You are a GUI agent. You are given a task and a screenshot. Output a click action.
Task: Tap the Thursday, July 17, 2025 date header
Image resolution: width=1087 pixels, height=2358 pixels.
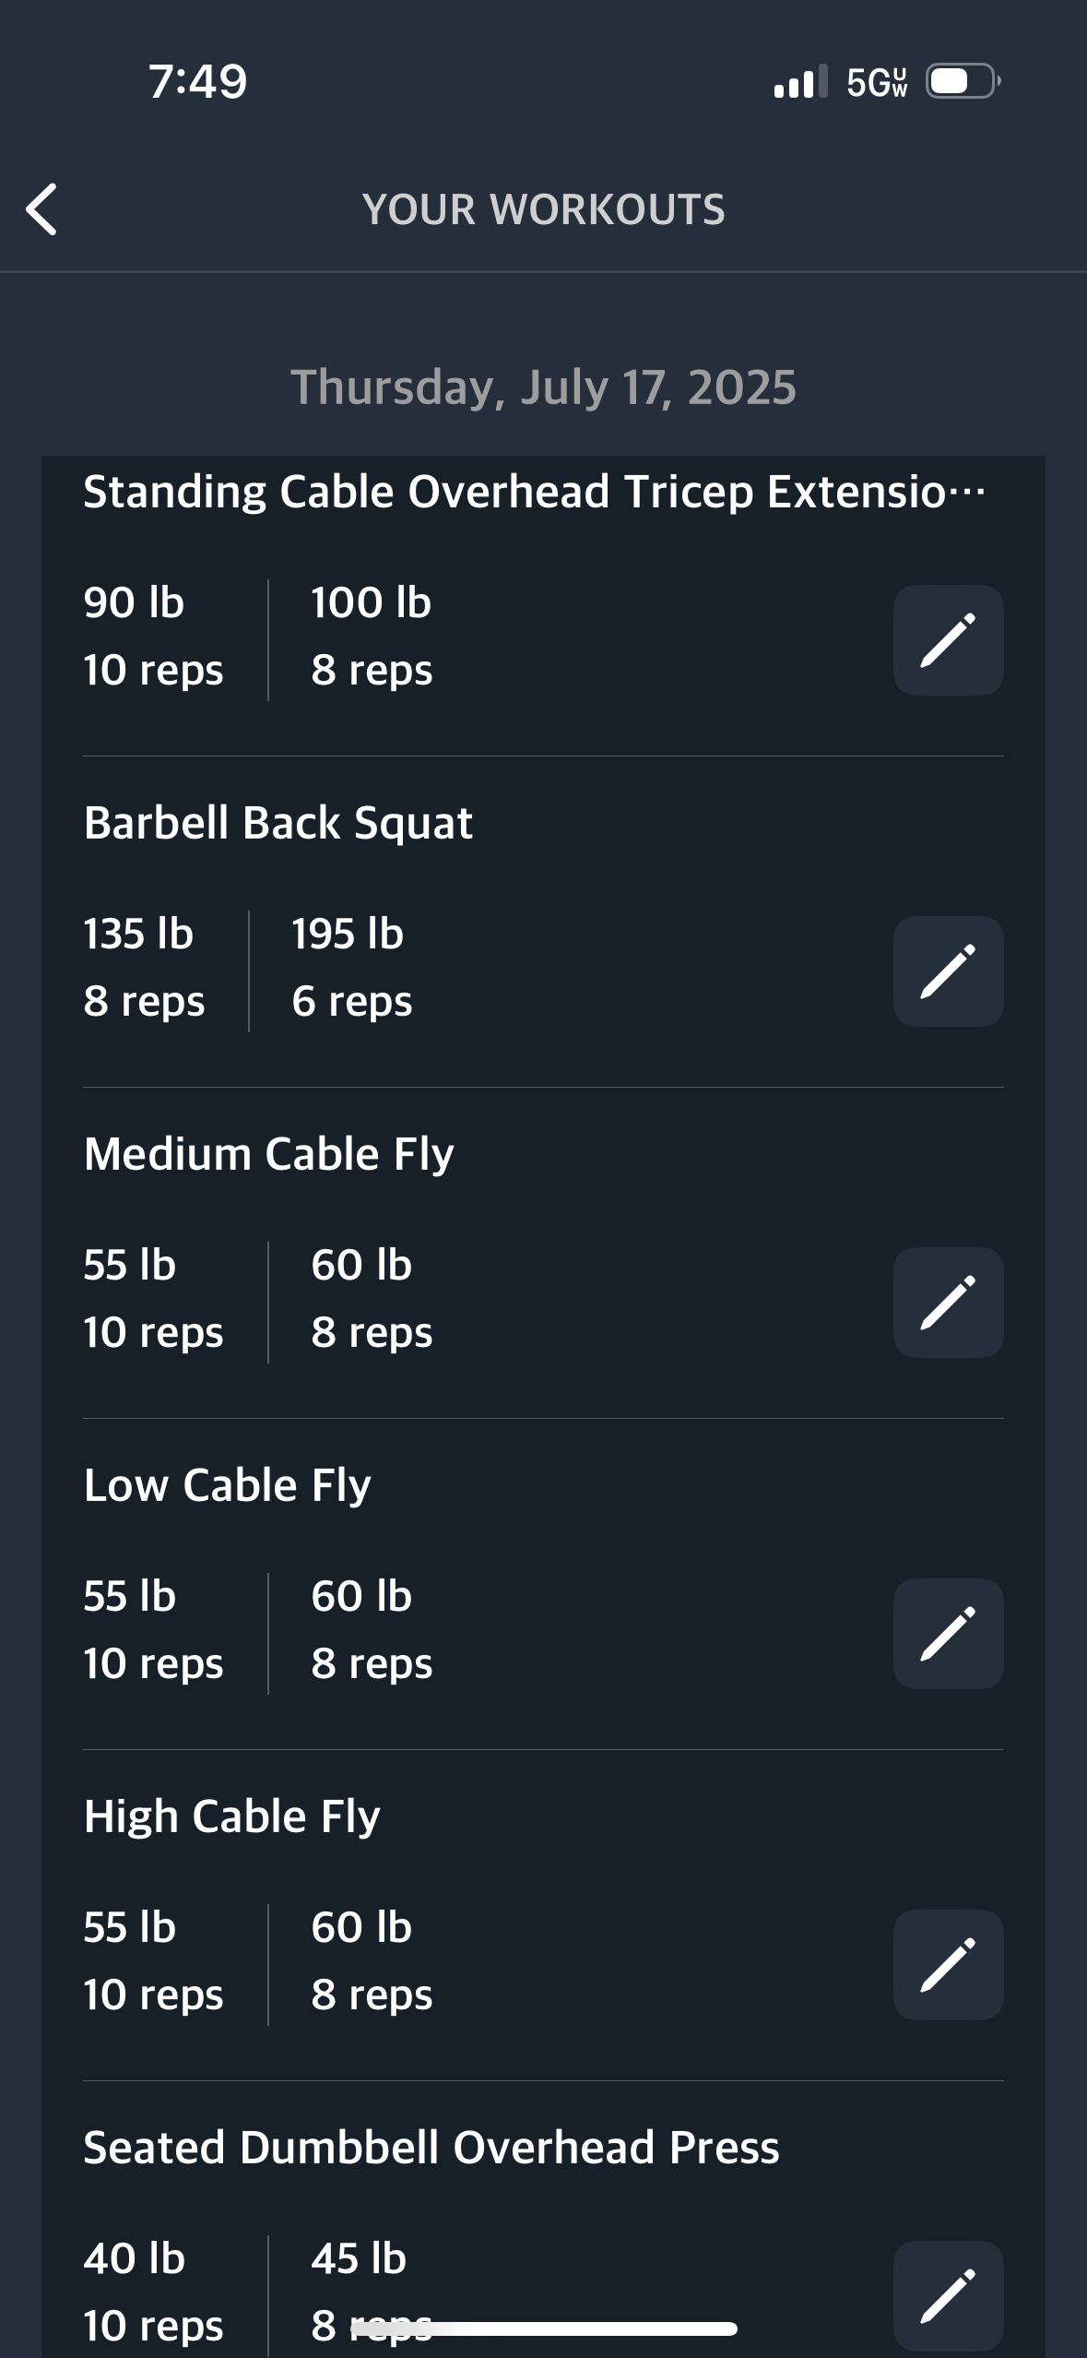[x=543, y=387]
